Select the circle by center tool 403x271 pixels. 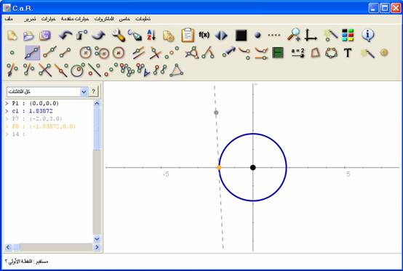point(86,52)
